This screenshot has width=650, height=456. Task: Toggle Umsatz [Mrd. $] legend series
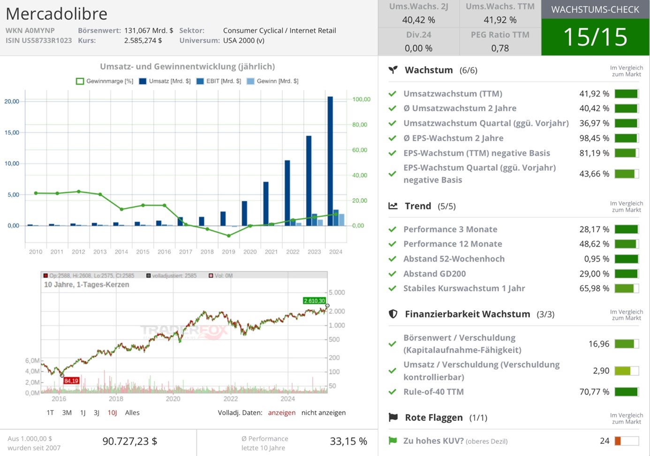[165, 81]
